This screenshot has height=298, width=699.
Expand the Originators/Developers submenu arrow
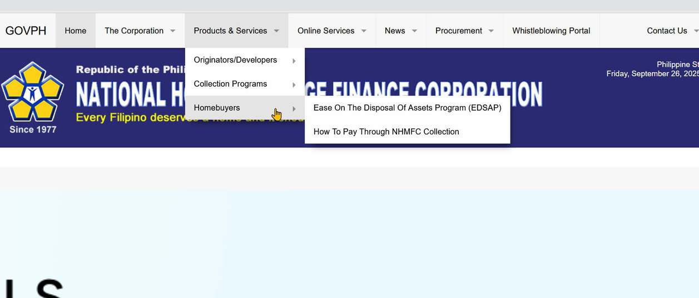tap(294, 61)
